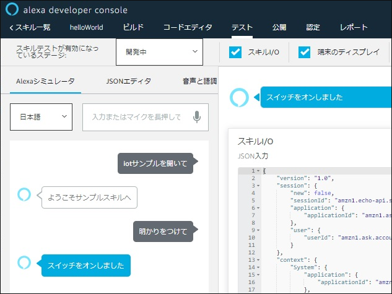Click the microphone icon in utterance field
The width and height of the screenshot is (392, 294).
click(x=197, y=117)
